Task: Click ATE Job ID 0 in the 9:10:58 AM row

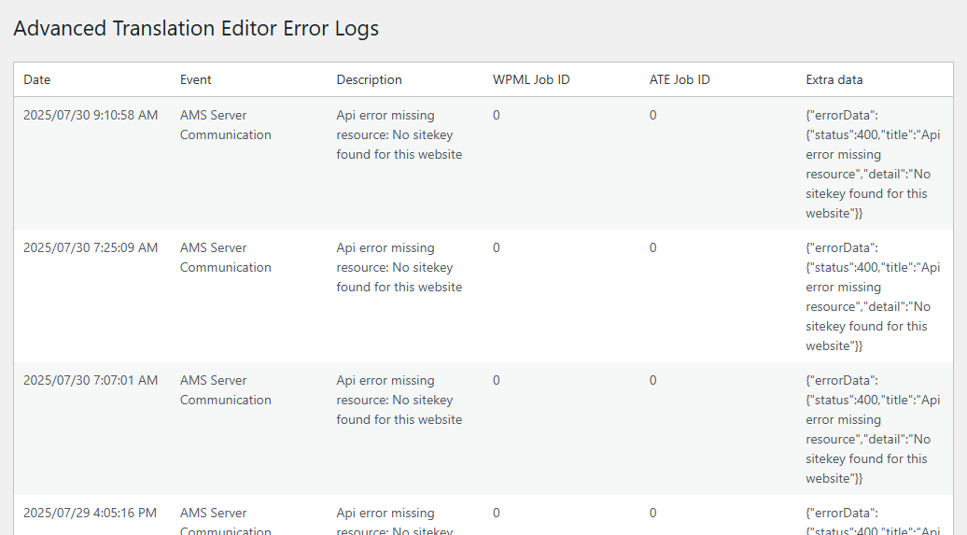Action: [653, 116]
